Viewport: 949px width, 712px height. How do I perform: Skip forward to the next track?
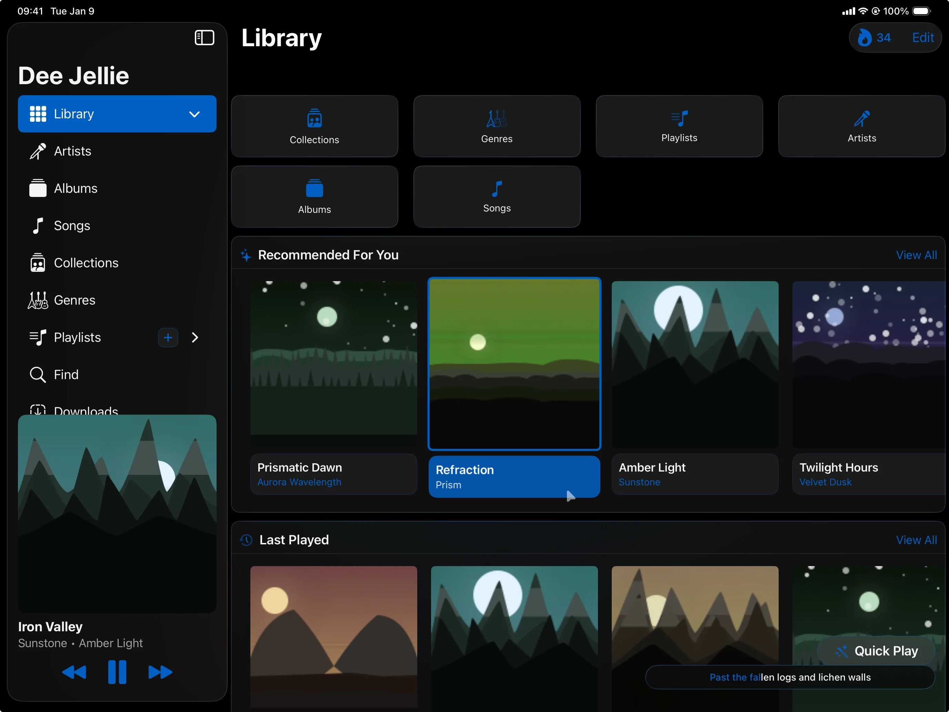click(x=160, y=672)
